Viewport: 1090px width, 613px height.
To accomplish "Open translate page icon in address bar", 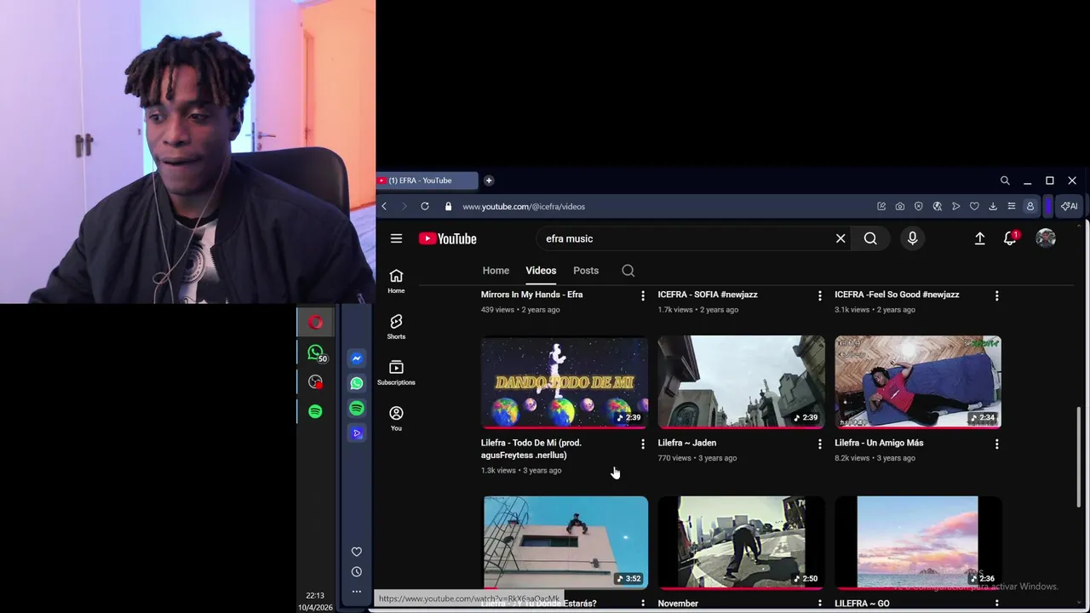I will 937,206.
